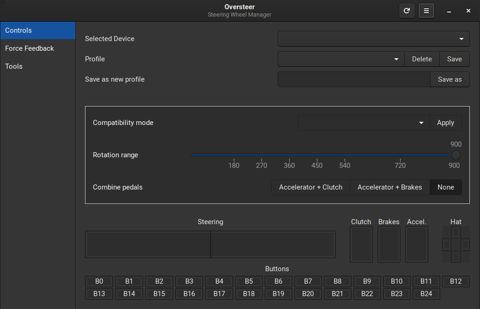
Task: Click the B12 button indicator
Action: click(x=456, y=281)
